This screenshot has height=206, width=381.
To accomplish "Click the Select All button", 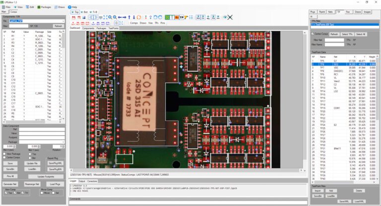I will (361, 34).
